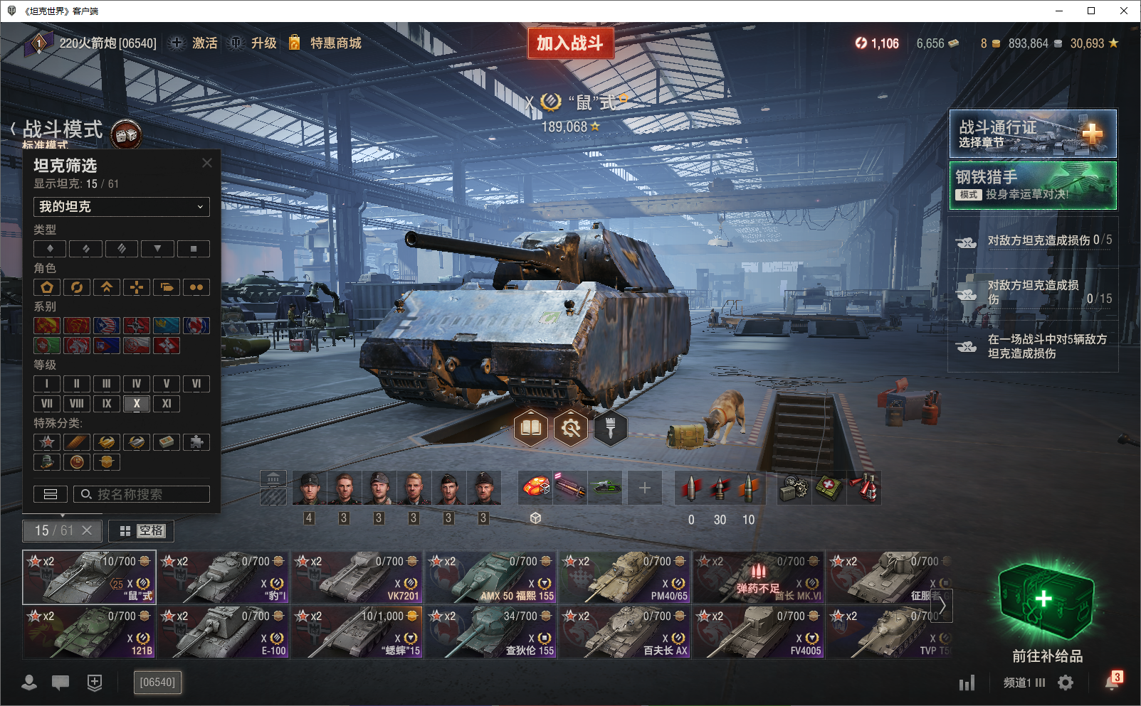Screen dimensions: 1141x706
Task: Click the 空格 layout button
Action: pyautogui.click(x=142, y=531)
